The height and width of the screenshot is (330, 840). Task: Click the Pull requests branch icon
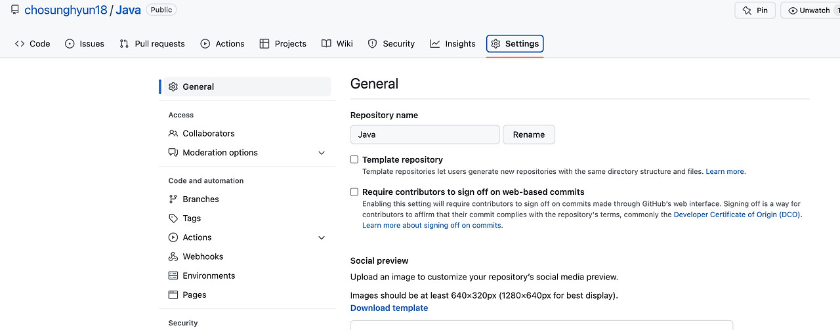tap(124, 44)
